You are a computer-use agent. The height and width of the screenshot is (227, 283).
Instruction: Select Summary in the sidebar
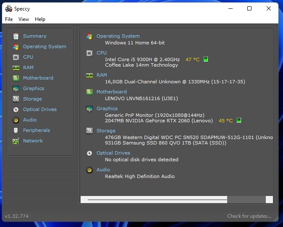coord(35,36)
